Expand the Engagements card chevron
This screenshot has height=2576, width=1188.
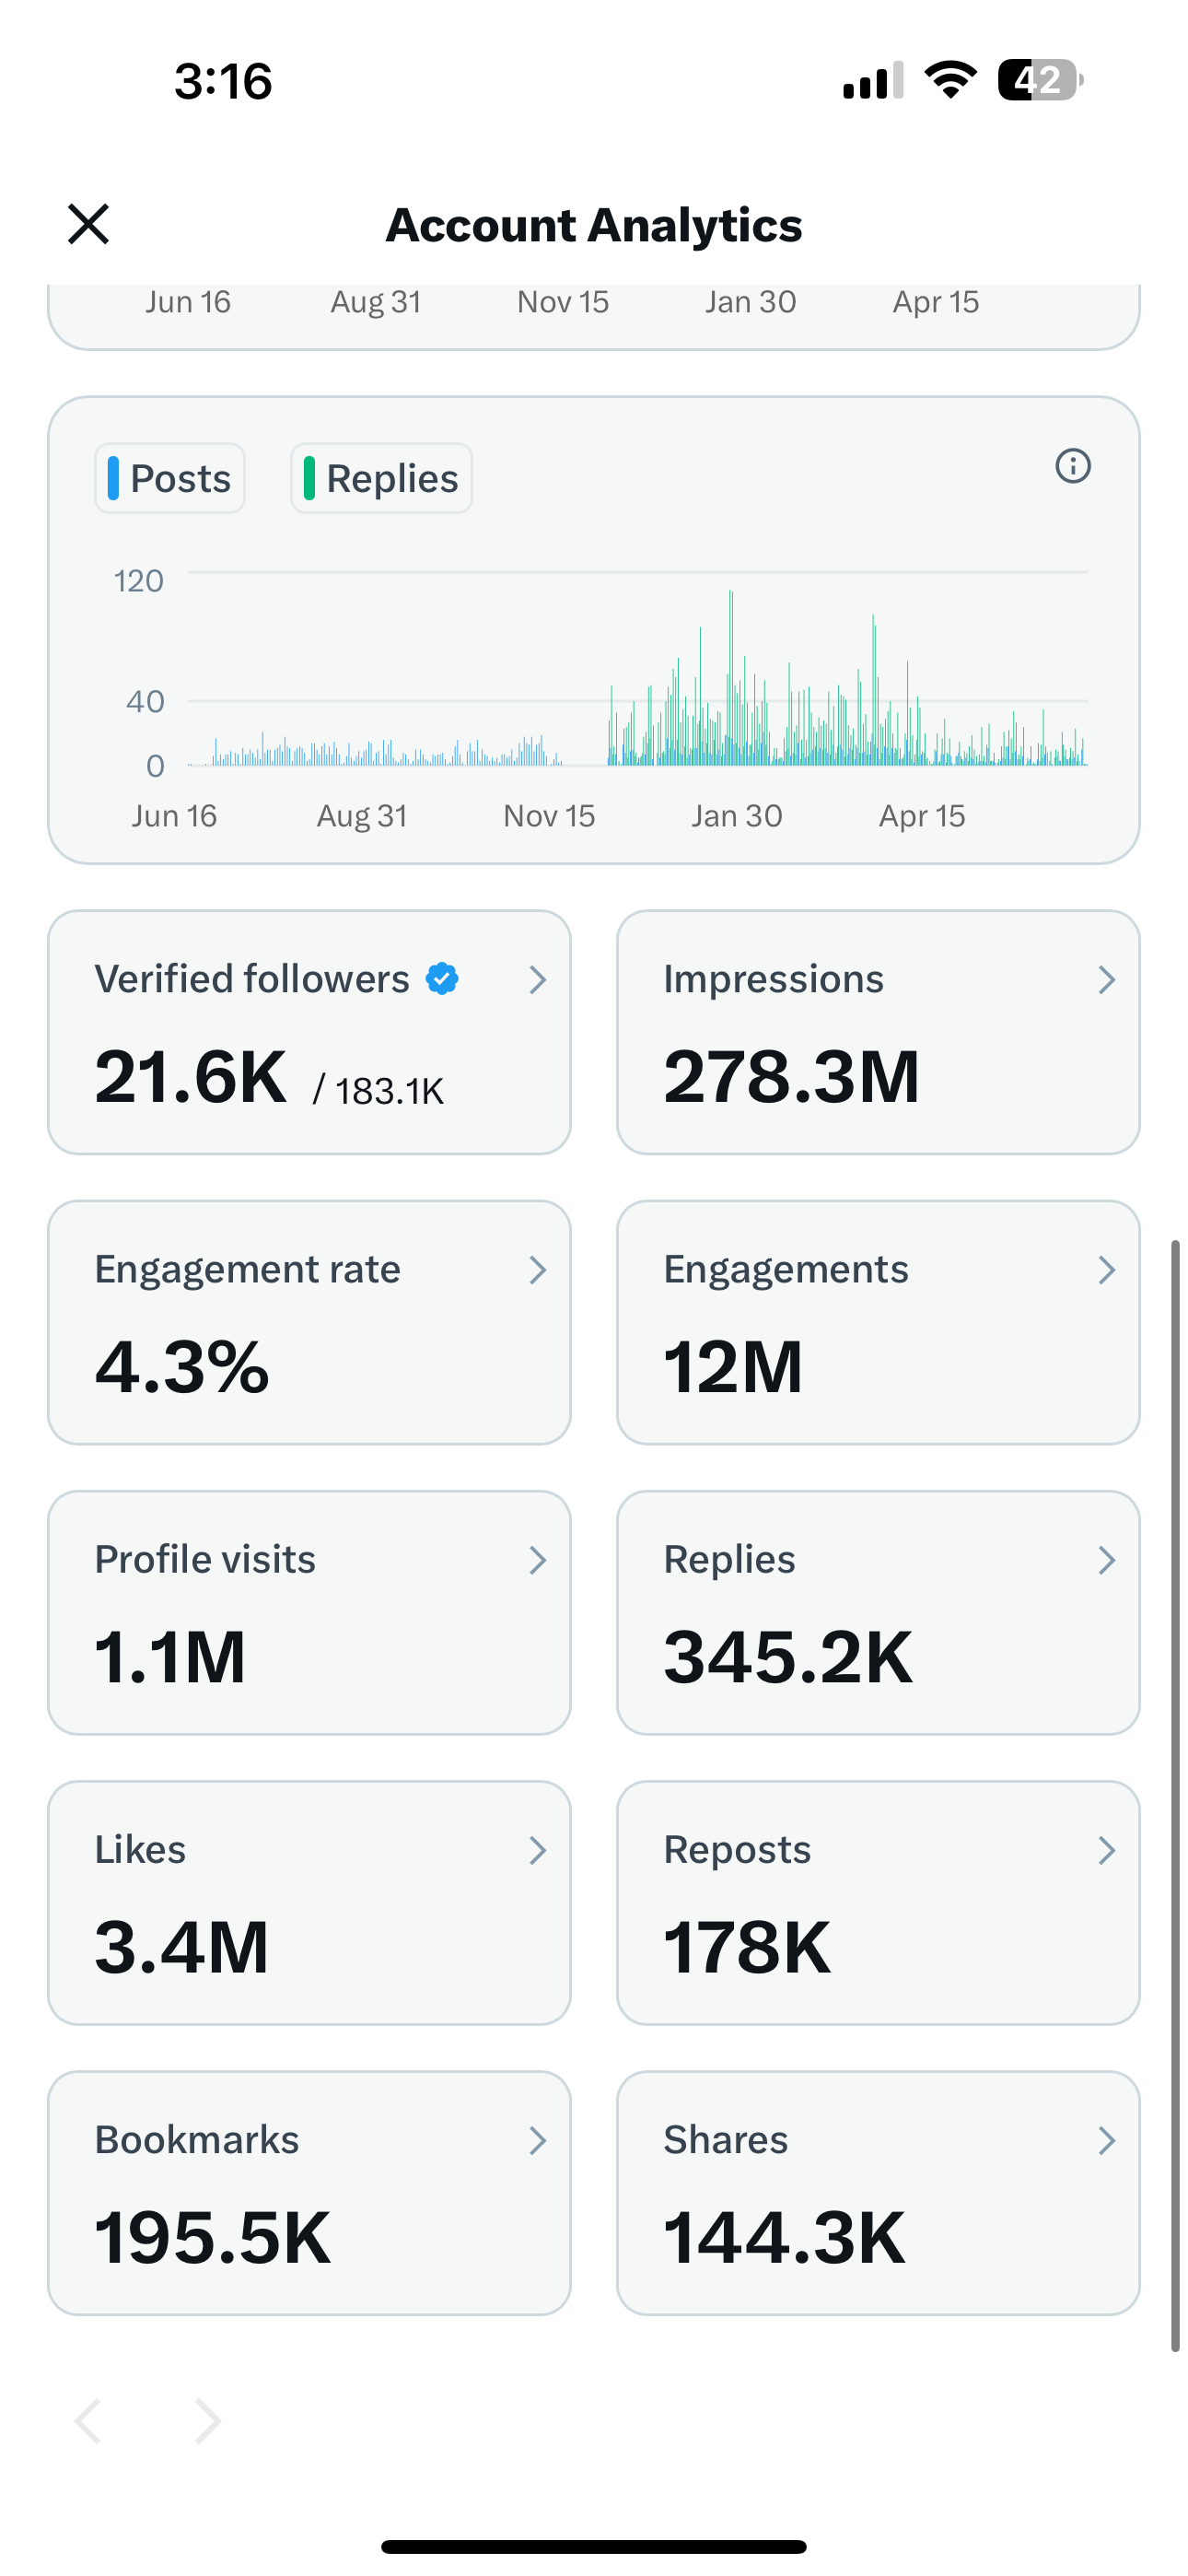(x=1106, y=1270)
